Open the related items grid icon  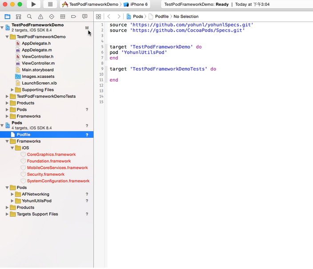99,16
